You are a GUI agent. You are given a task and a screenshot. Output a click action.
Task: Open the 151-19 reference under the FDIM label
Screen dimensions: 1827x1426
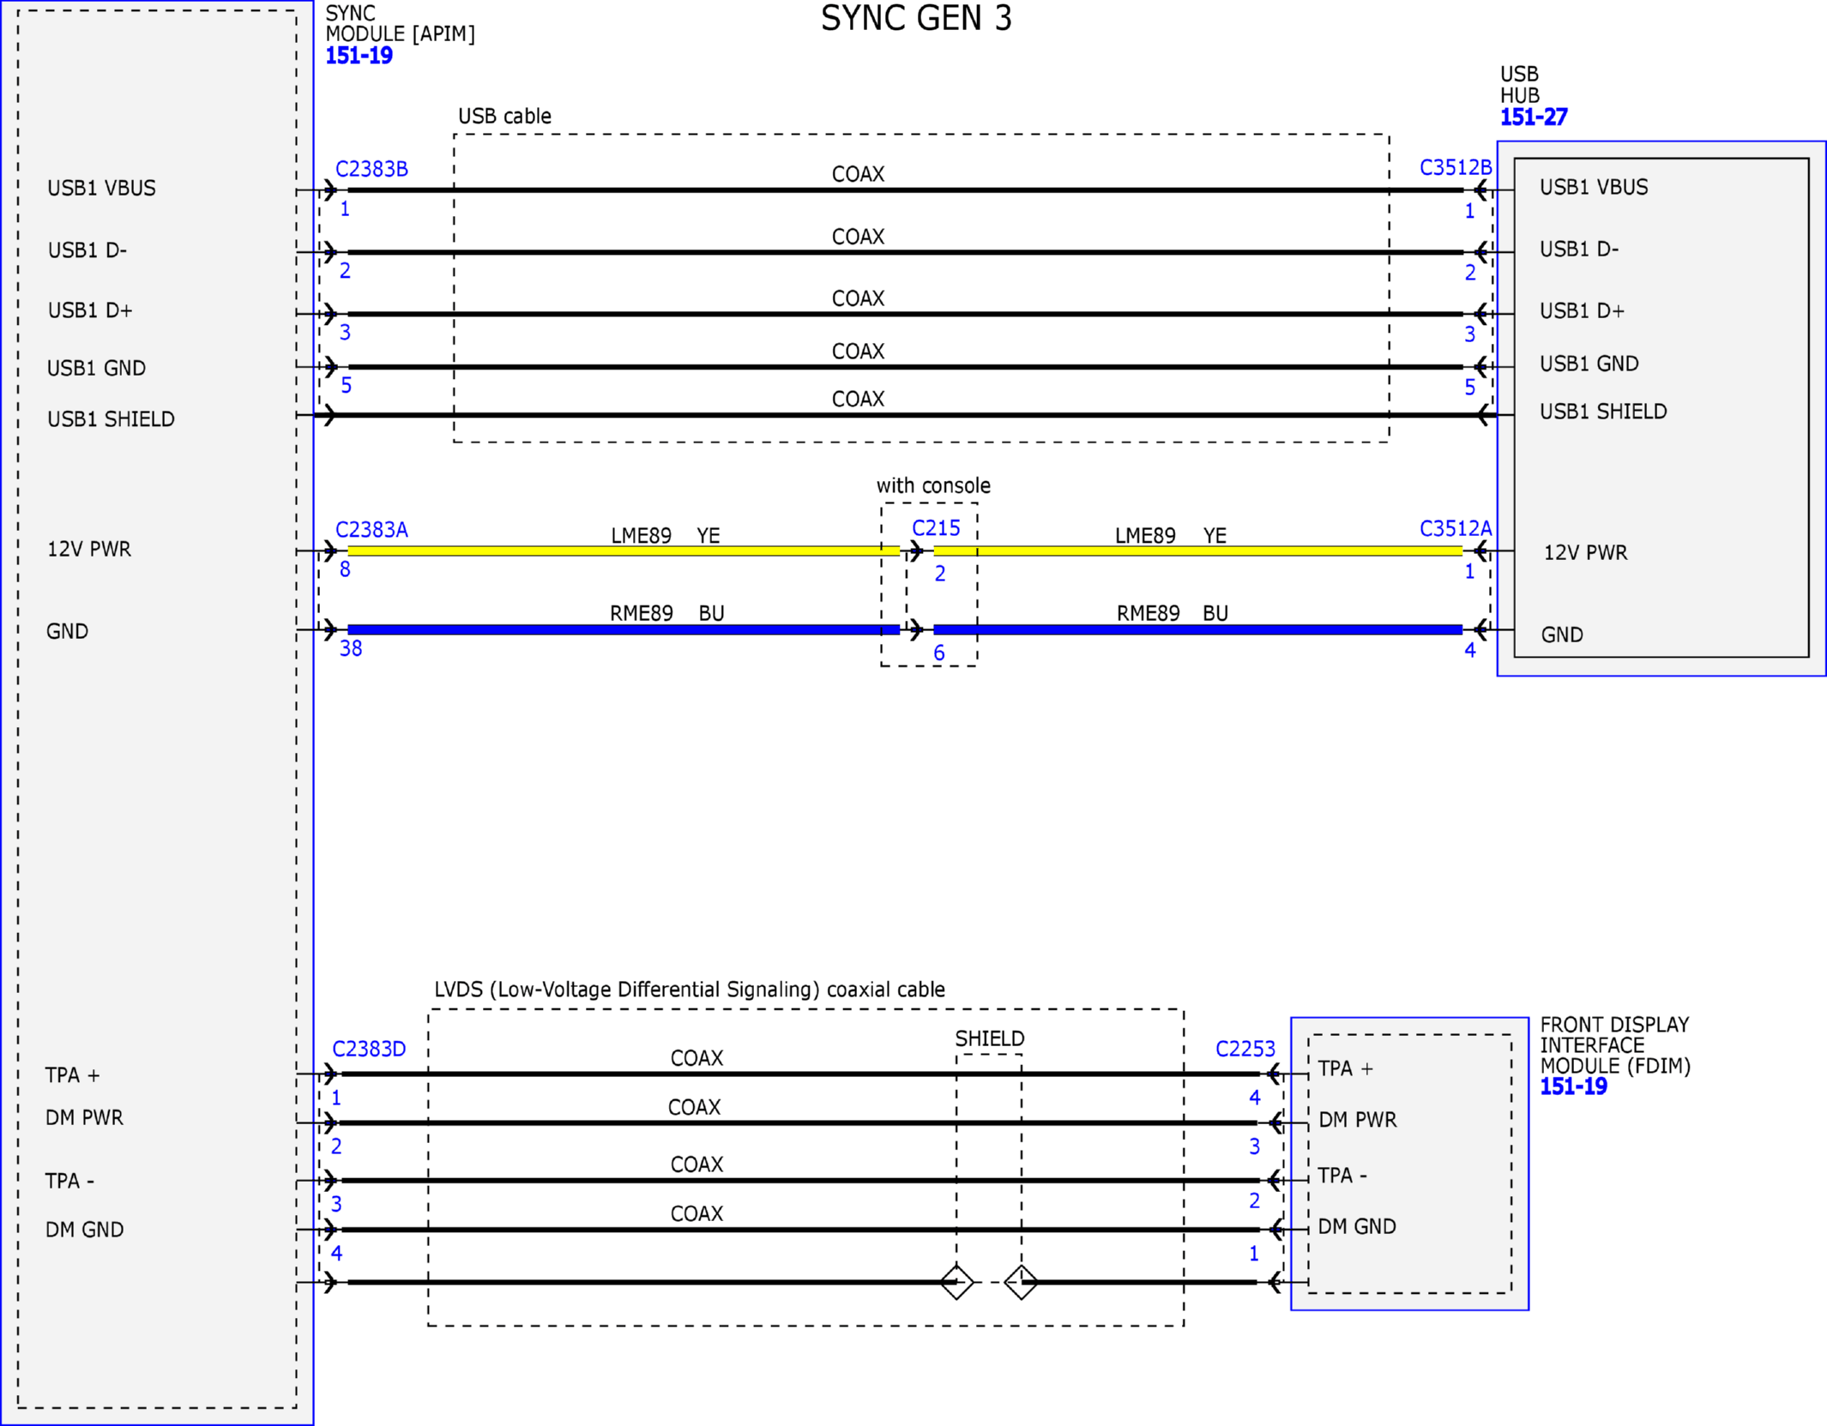click(x=1573, y=1086)
